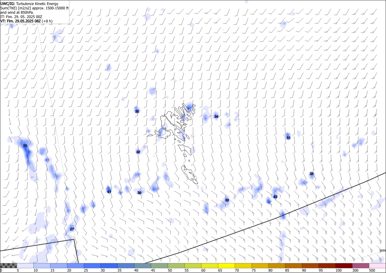Select the 100–300 maroon legend swatch
This screenshot has width=386, height=273.
point(343,266)
